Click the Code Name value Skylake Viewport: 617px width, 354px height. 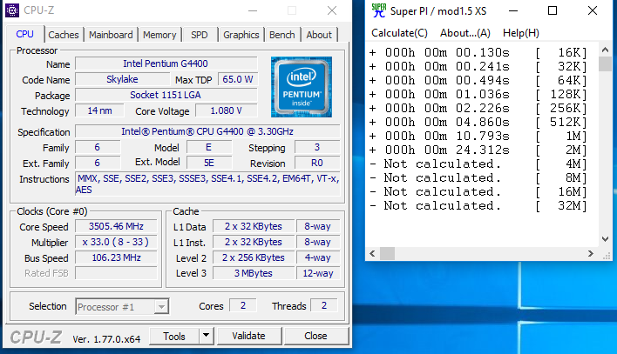point(122,79)
